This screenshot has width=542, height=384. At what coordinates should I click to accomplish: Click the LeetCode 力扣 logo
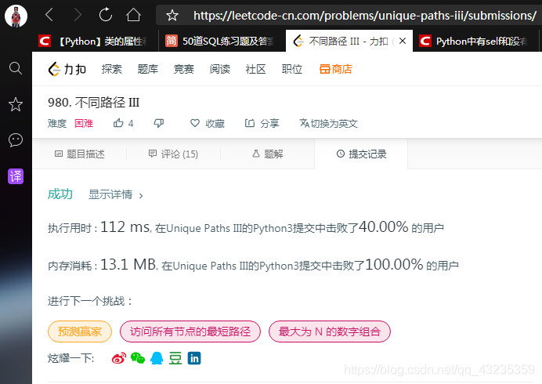(x=67, y=69)
